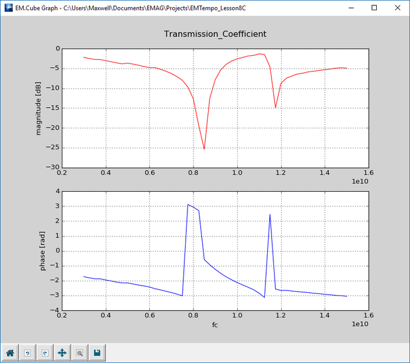The width and height of the screenshot is (410, 363).
Task: Click the 'fc' x-axis label
Action: (x=215, y=325)
